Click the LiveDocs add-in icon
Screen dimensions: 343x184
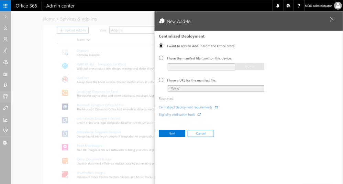tap(65, 79)
